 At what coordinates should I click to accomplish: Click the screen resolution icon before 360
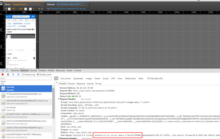point(9,9)
